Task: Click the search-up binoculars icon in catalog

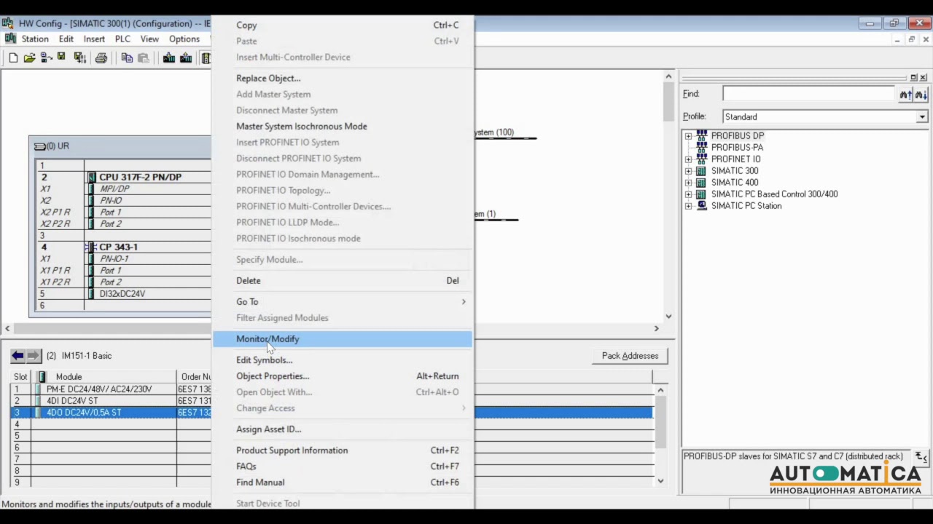Action: pyautogui.click(x=905, y=94)
